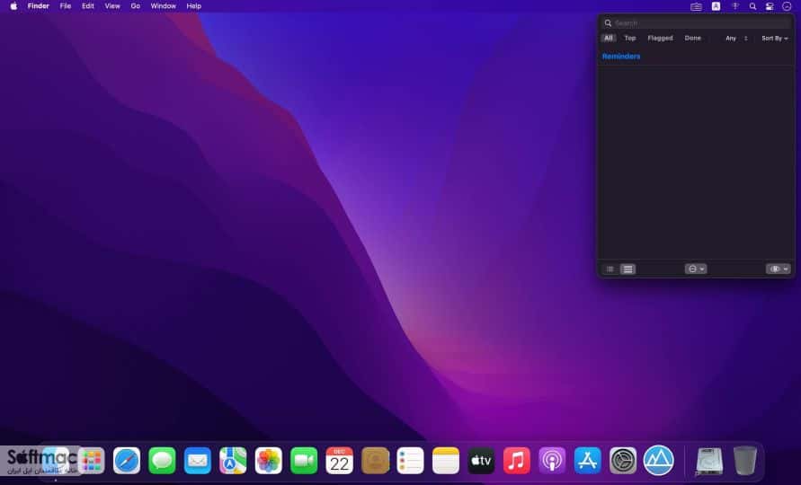Open Notes from the Dock
Image resolution: width=801 pixels, height=485 pixels.
coord(446,461)
